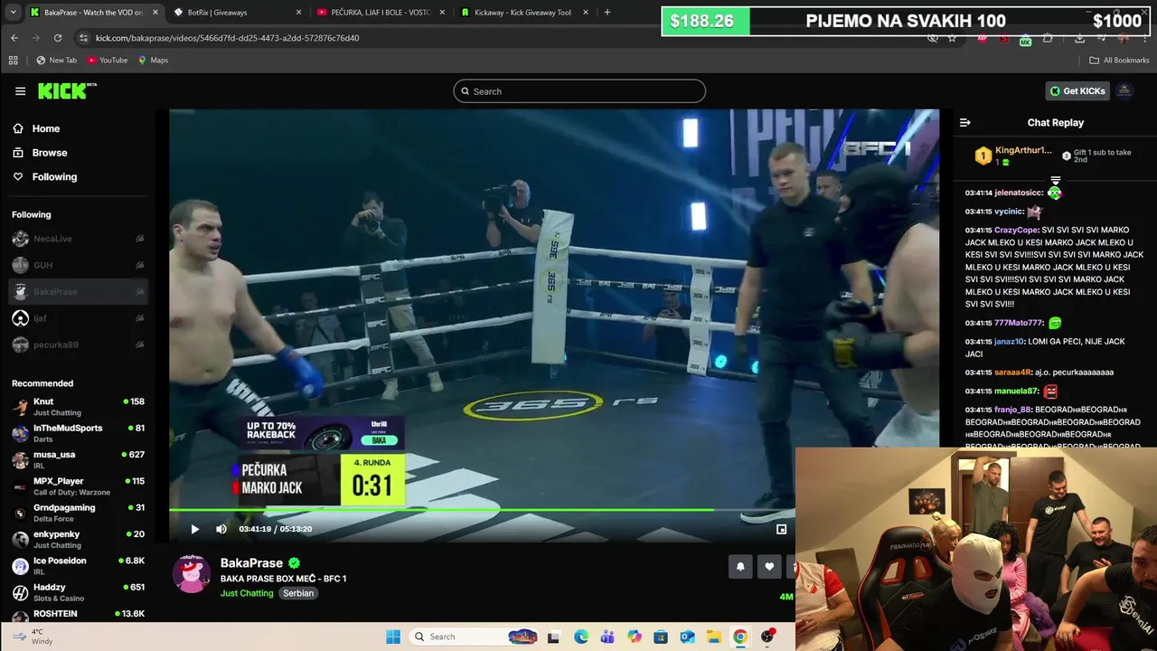Click the browser address bar URL
Viewport: 1157px width, 651px height.
point(227,38)
